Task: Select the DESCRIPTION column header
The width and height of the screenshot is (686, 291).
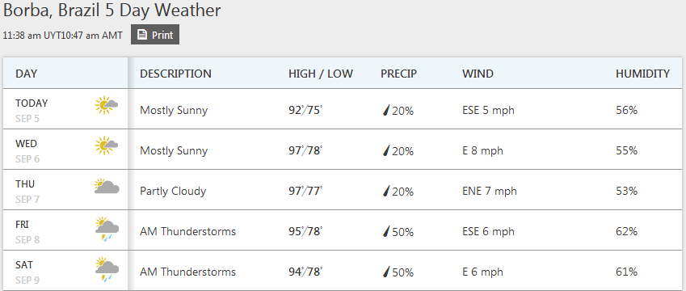Action: (175, 74)
